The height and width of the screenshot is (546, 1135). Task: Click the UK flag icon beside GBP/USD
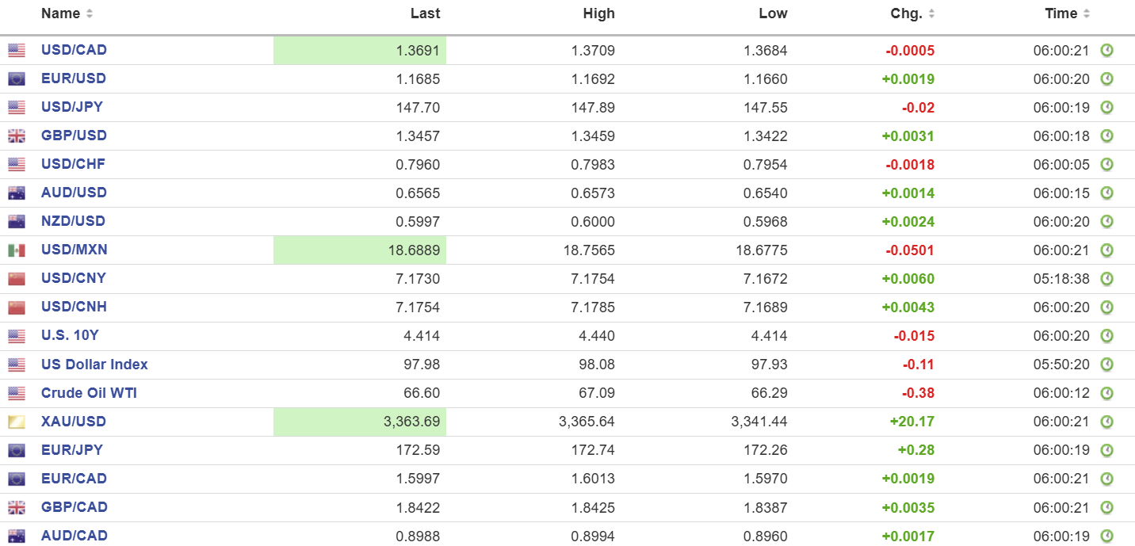coord(17,136)
